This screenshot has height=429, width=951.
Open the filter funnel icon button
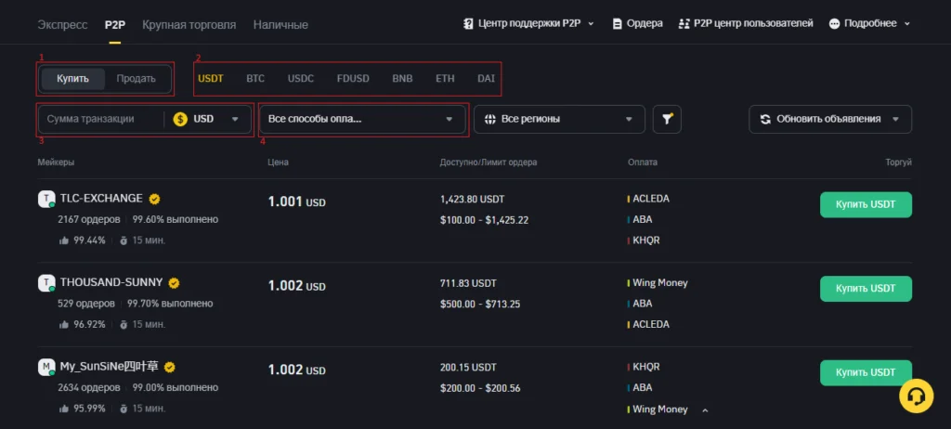pyautogui.click(x=667, y=119)
